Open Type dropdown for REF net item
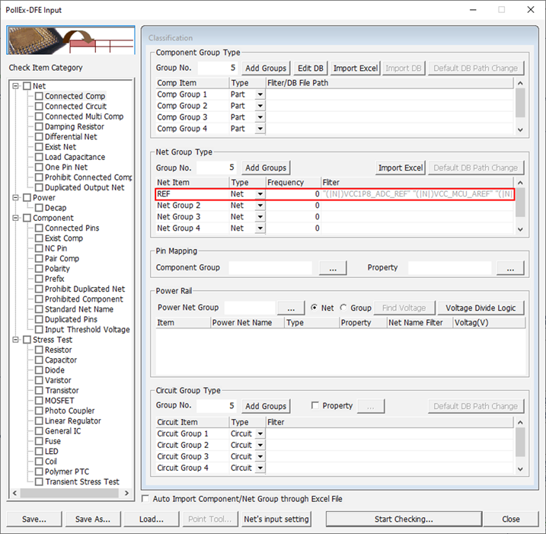Screen dimensions: 546x534 click(260, 195)
